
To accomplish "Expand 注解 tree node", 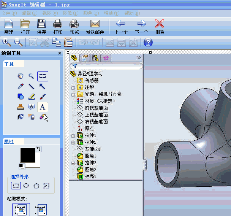I will pos(73,88).
